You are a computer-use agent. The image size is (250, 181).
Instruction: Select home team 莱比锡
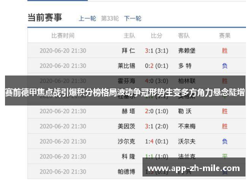click(126, 66)
